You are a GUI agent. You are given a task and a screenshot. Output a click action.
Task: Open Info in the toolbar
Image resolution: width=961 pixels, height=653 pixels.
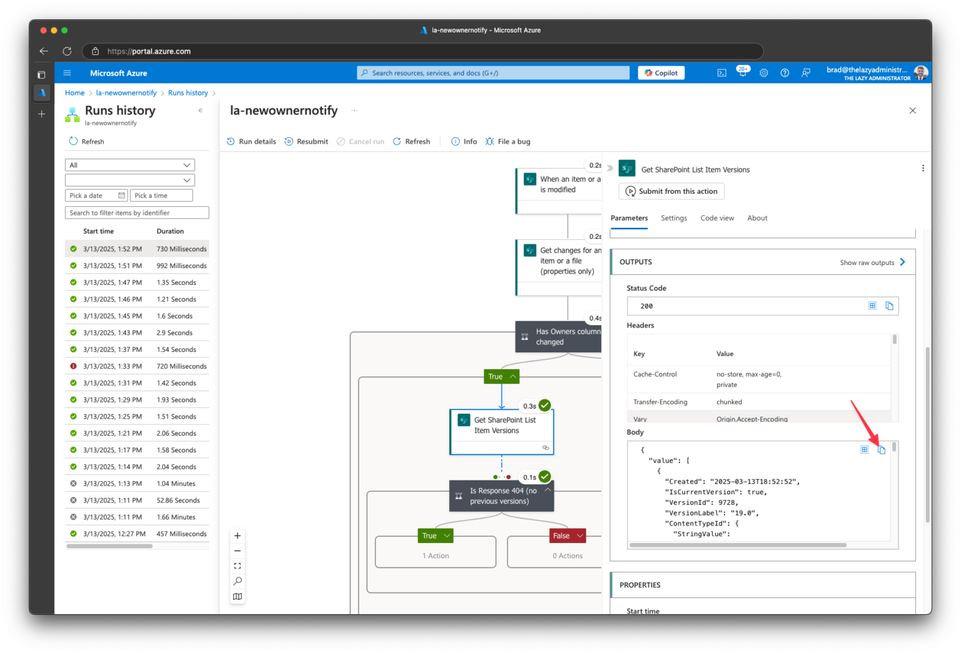coord(464,142)
